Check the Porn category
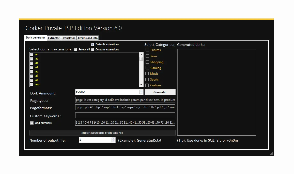Screen dimensions: 294x174 (147, 56)
